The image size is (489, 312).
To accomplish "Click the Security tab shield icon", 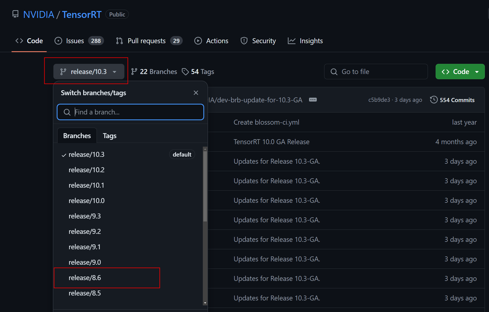I will [x=244, y=41].
